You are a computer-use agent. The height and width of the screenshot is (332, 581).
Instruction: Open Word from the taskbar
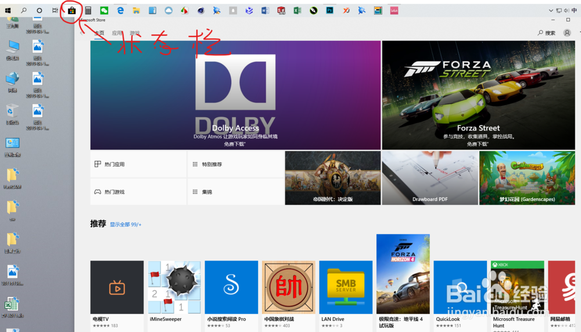point(266,10)
